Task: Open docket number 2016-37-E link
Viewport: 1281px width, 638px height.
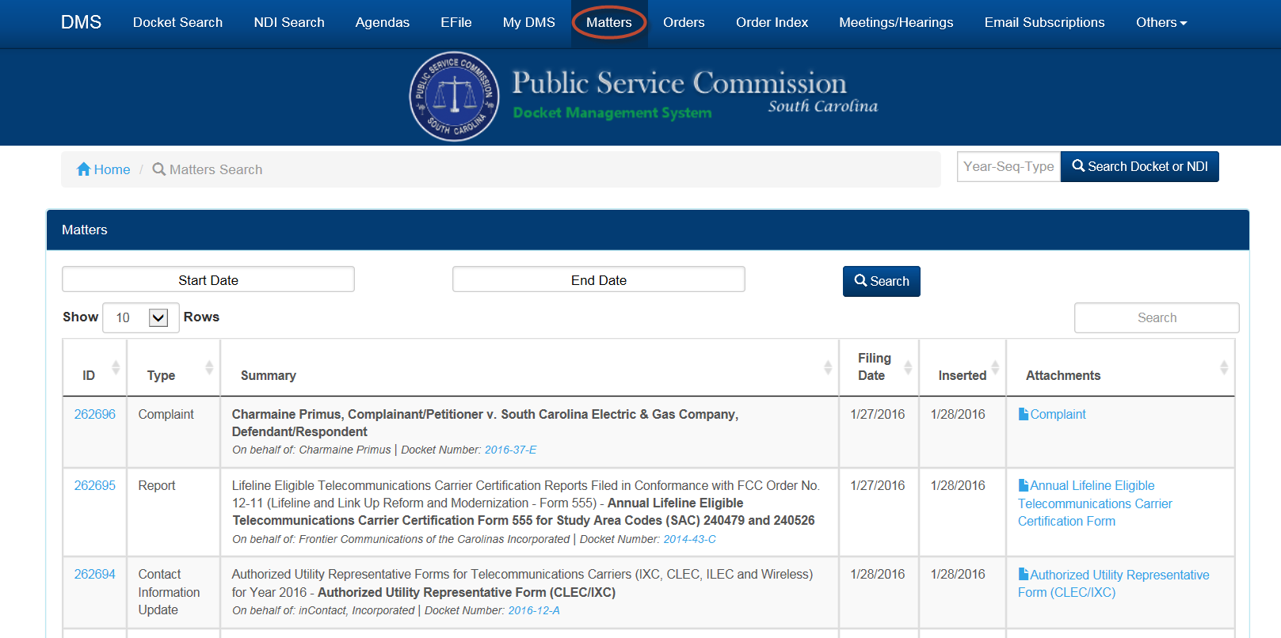Action: pyautogui.click(x=510, y=450)
